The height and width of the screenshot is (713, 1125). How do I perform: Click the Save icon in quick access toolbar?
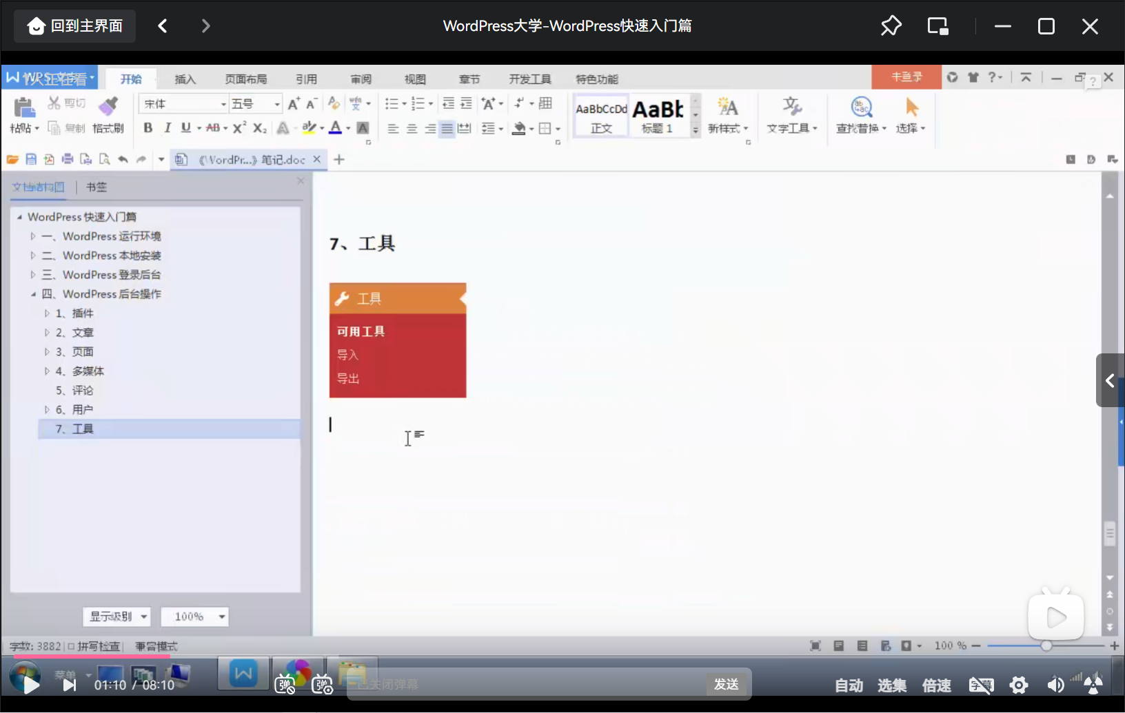tap(31, 160)
